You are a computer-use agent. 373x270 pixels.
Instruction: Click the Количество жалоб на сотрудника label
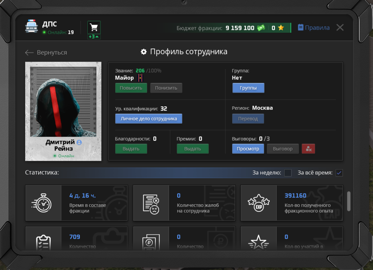tap(198, 208)
